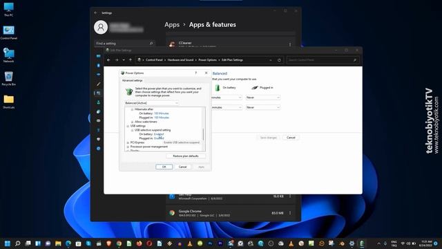
Task: Click power settings tree scrollbar
Action: pos(203,134)
